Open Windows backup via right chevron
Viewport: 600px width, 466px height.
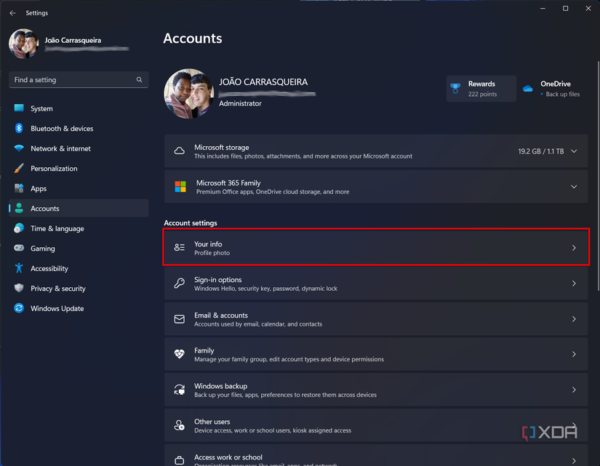(x=574, y=390)
